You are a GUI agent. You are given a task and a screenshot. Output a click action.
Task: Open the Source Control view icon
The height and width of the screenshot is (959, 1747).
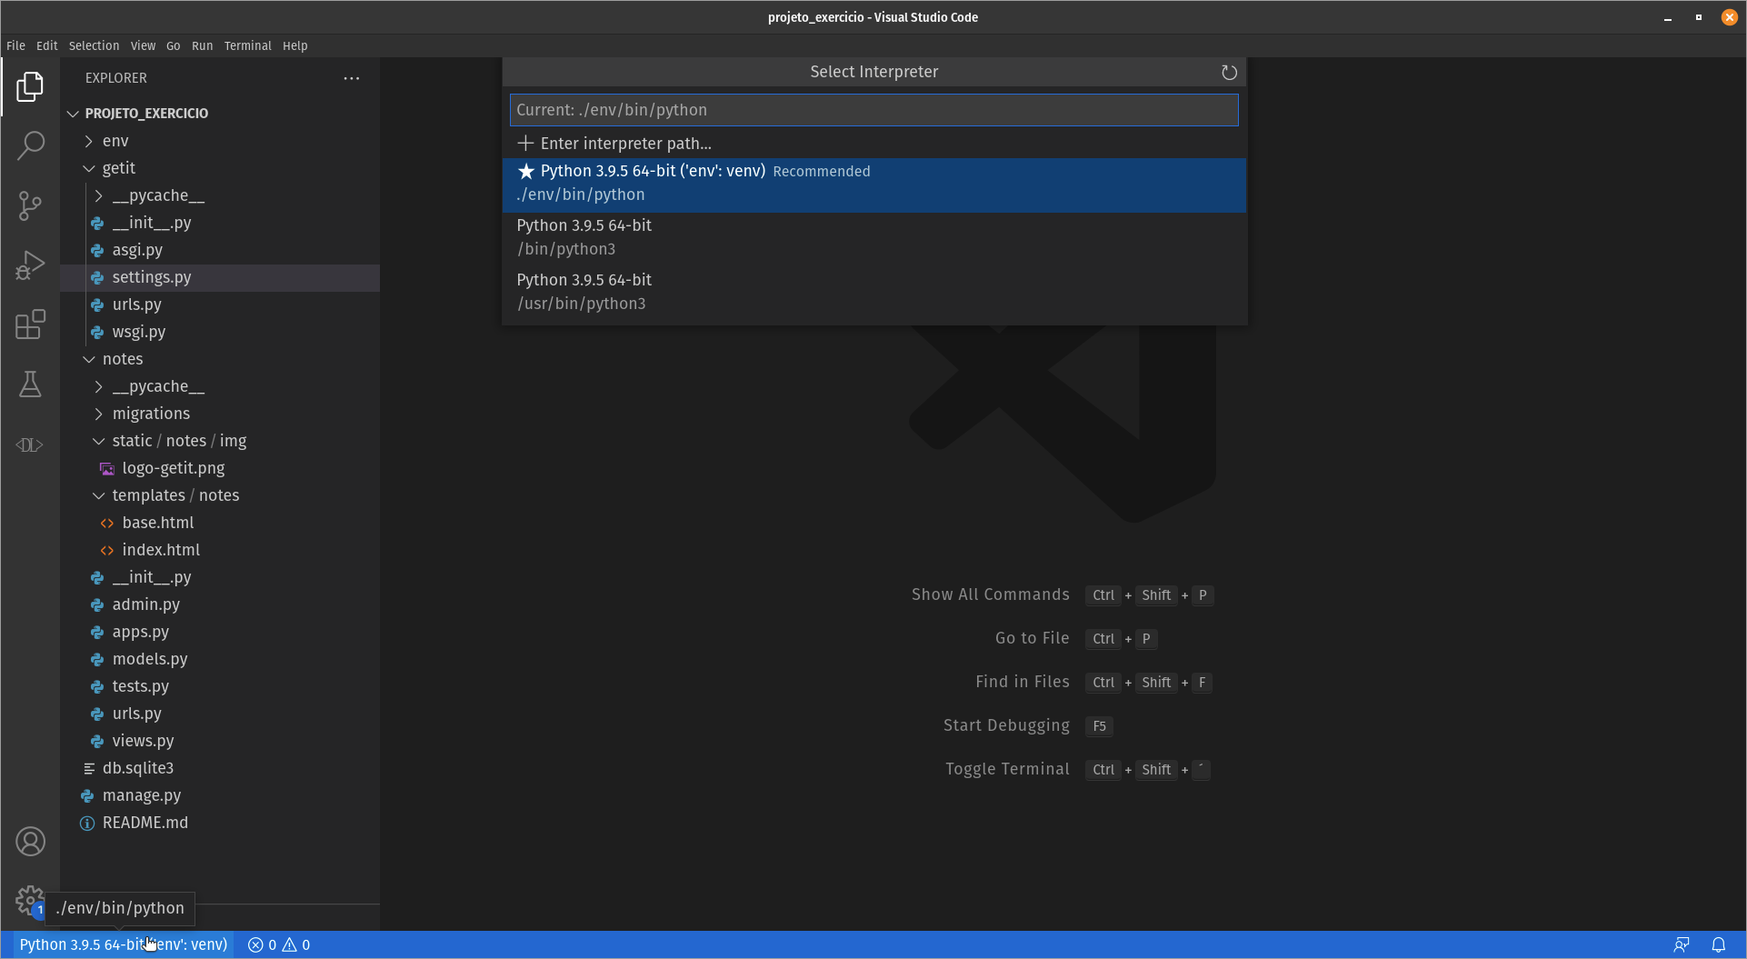30,205
